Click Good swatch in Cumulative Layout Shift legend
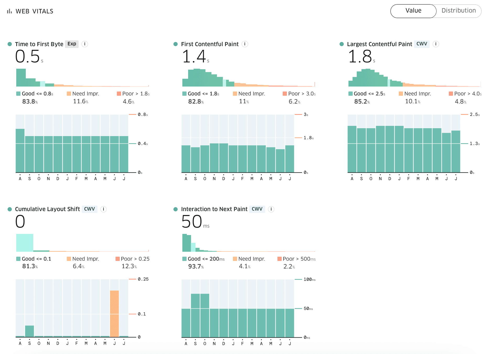Screen dimensions: 491x354 click(x=18, y=259)
